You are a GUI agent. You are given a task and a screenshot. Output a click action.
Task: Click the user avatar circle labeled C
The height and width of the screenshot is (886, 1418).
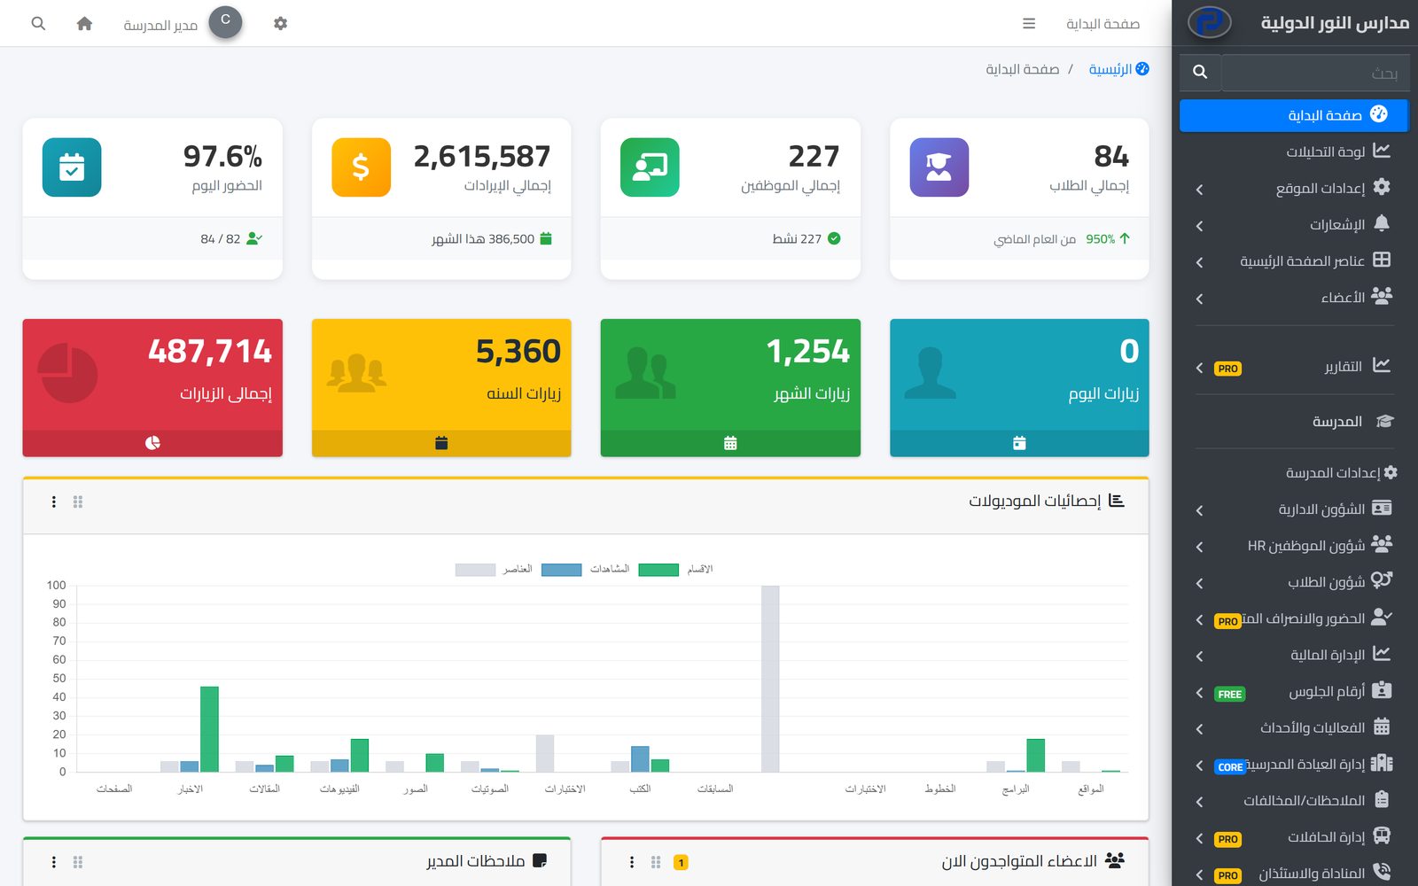click(225, 22)
